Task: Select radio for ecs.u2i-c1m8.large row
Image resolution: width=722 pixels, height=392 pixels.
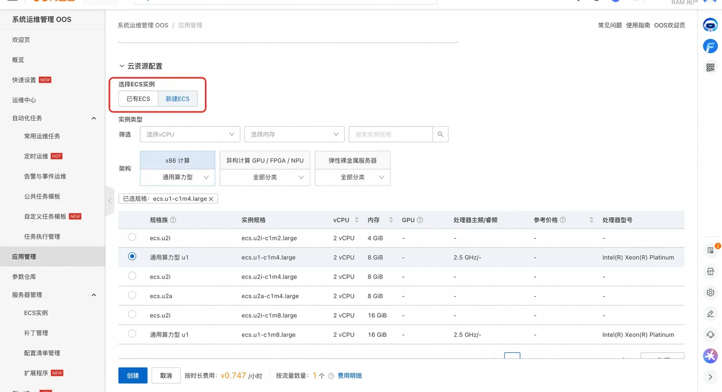Action: [132, 314]
